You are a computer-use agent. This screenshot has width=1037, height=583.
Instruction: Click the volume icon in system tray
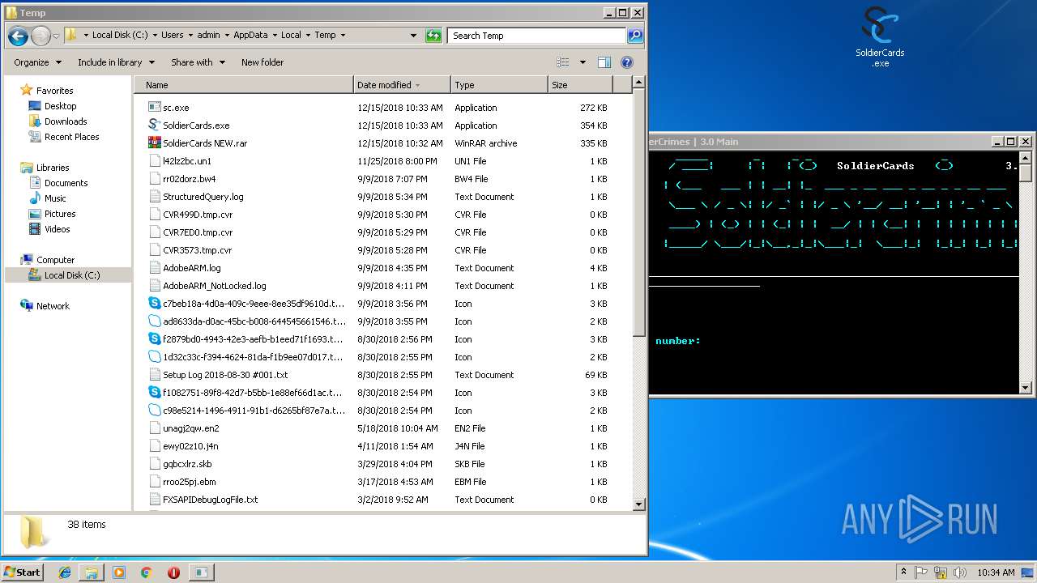[x=958, y=572]
